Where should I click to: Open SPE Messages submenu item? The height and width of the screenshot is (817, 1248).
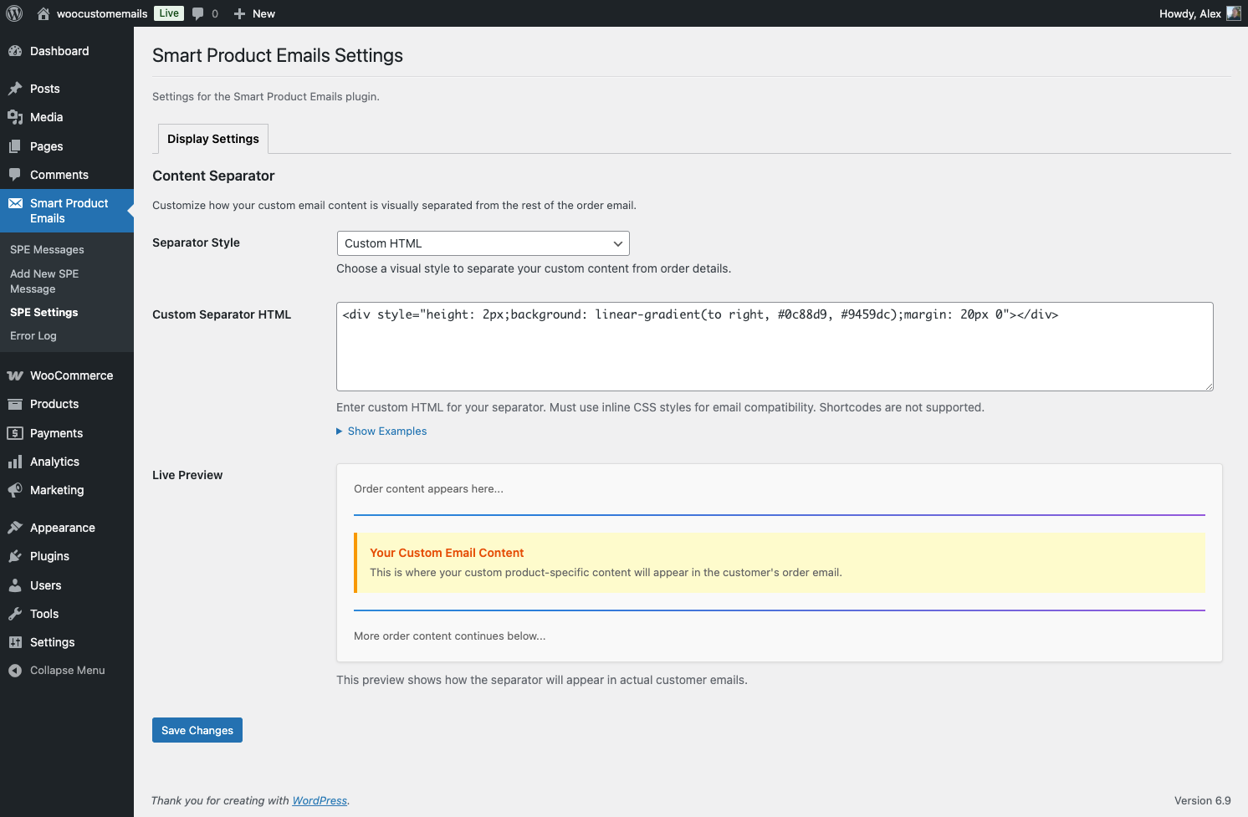(x=47, y=250)
